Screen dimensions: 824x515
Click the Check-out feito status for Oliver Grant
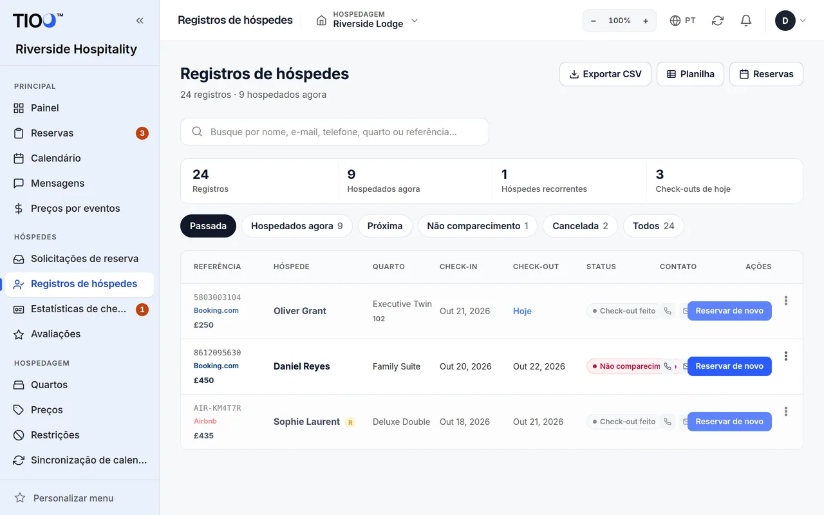coord(623,311)
